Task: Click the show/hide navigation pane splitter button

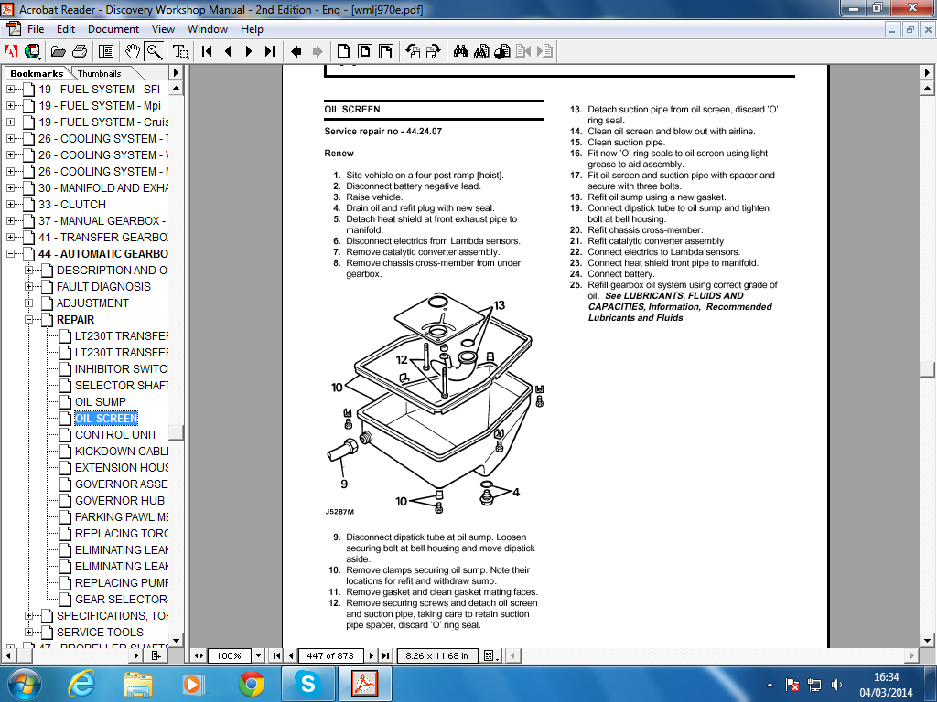Action: (x=199, y=655)
